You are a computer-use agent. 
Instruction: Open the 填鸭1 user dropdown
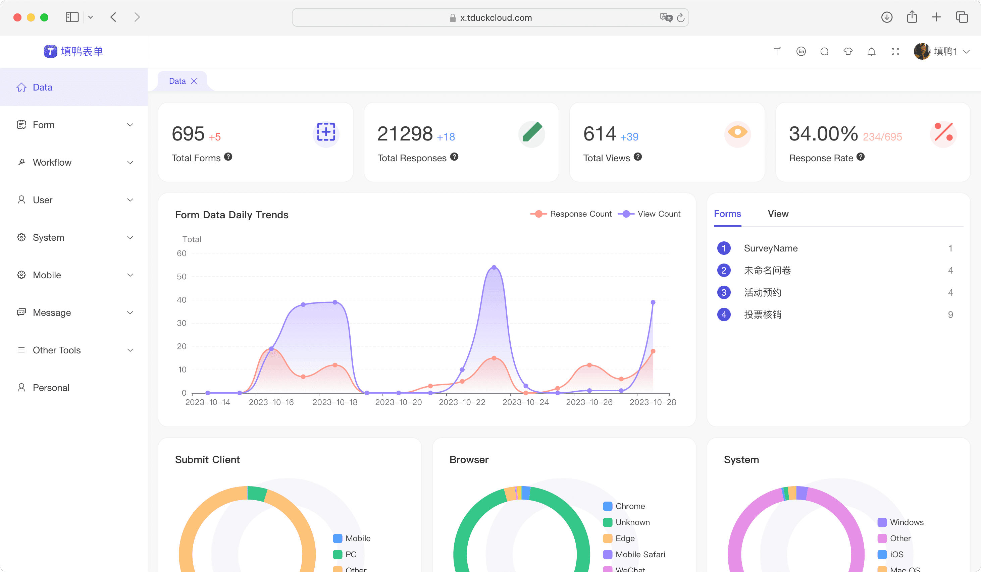point(942,51)
